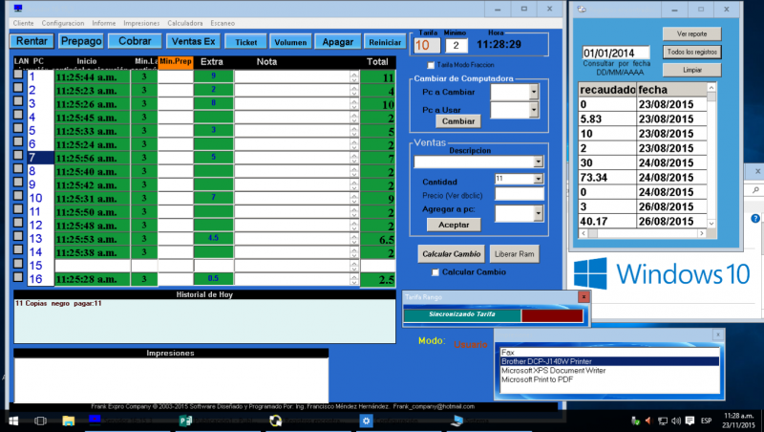Click the Reiniciar button
The image size is (764, 432).
coord(385,42)
